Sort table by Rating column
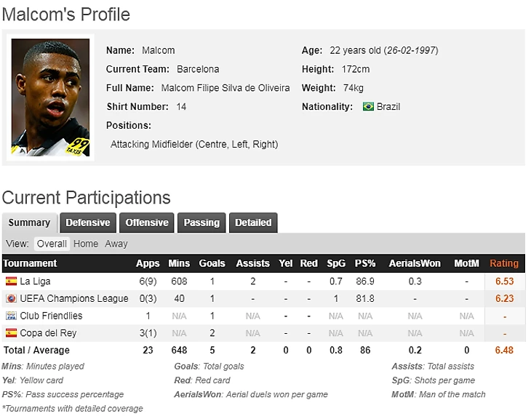Image resolution: width=531 pixels, height=416 pixels. [504, 263]
